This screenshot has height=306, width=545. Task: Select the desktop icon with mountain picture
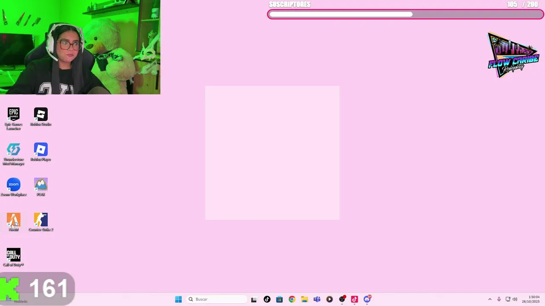pyautogui.click(x=41, y=187)
